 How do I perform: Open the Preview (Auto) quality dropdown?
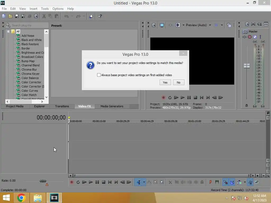coord(210,25)
